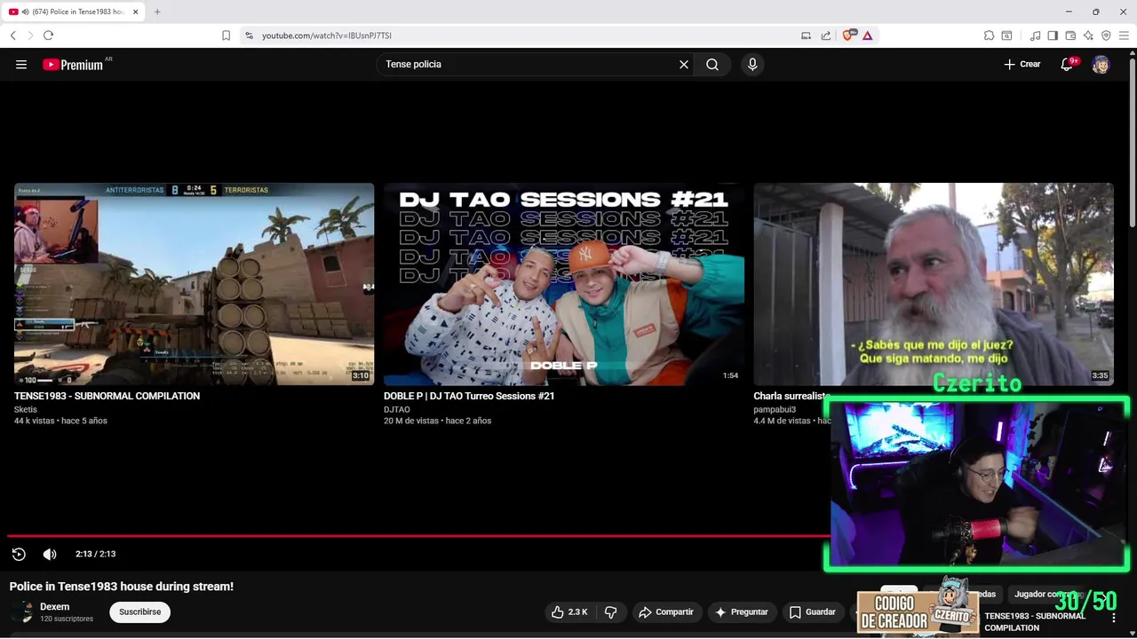Viewport: 1137px width, 639px height.
Task: Dislike the video
Action: pos(610,611)
